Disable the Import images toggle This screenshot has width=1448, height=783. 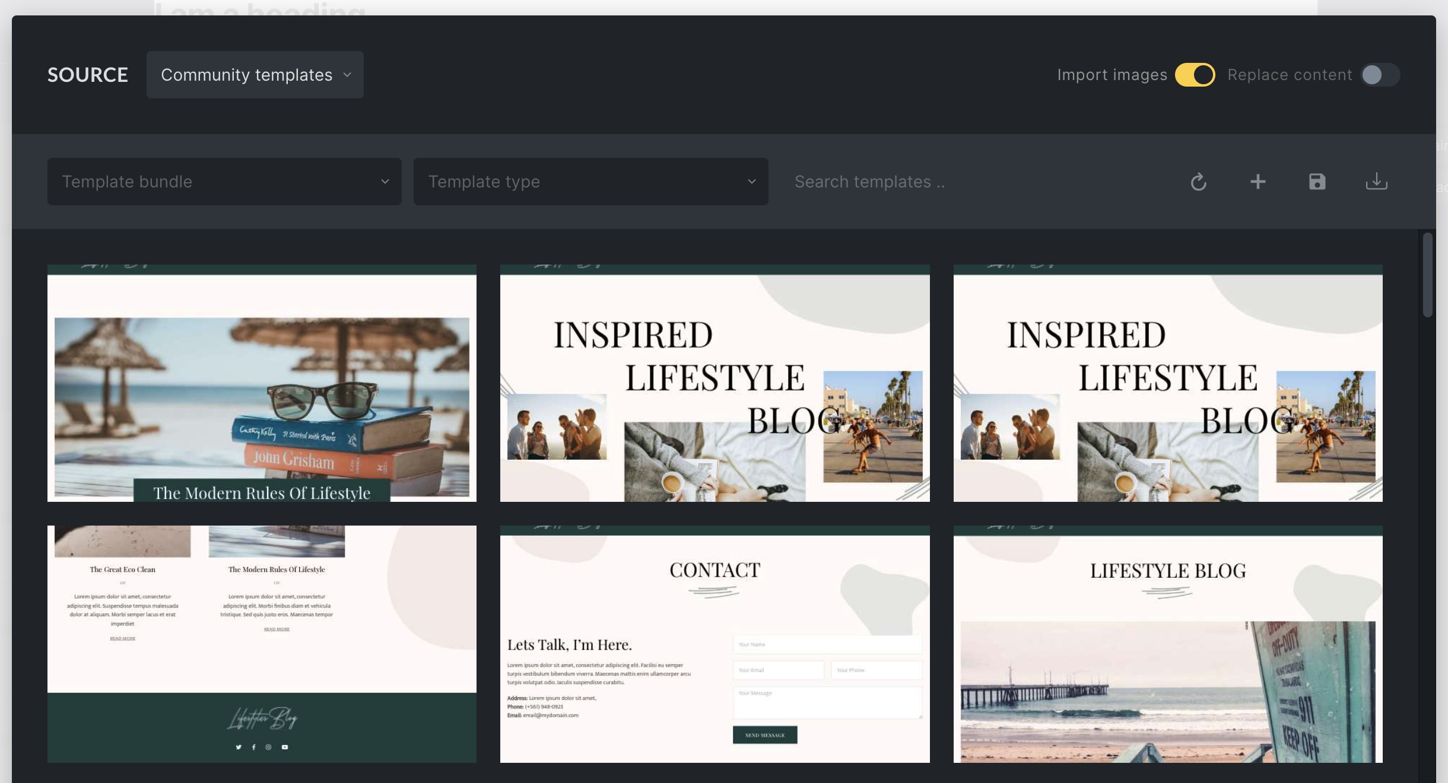point(1195,75)
